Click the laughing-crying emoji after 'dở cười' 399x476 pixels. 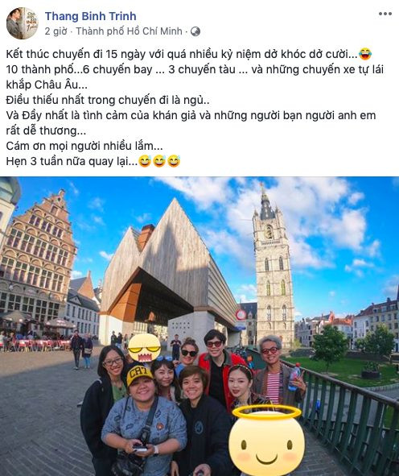click(x=365, y=54)
